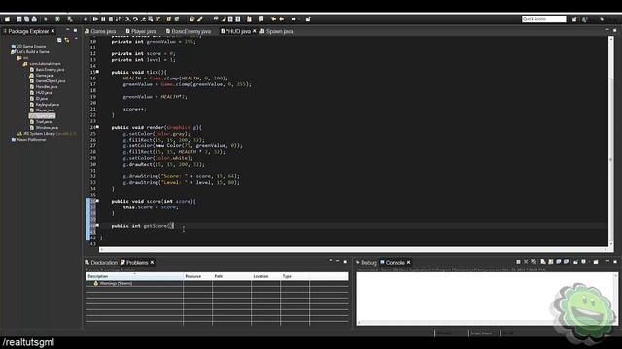
Task: Click the Resource column header in Problems
Action: (x=197, y=276)
